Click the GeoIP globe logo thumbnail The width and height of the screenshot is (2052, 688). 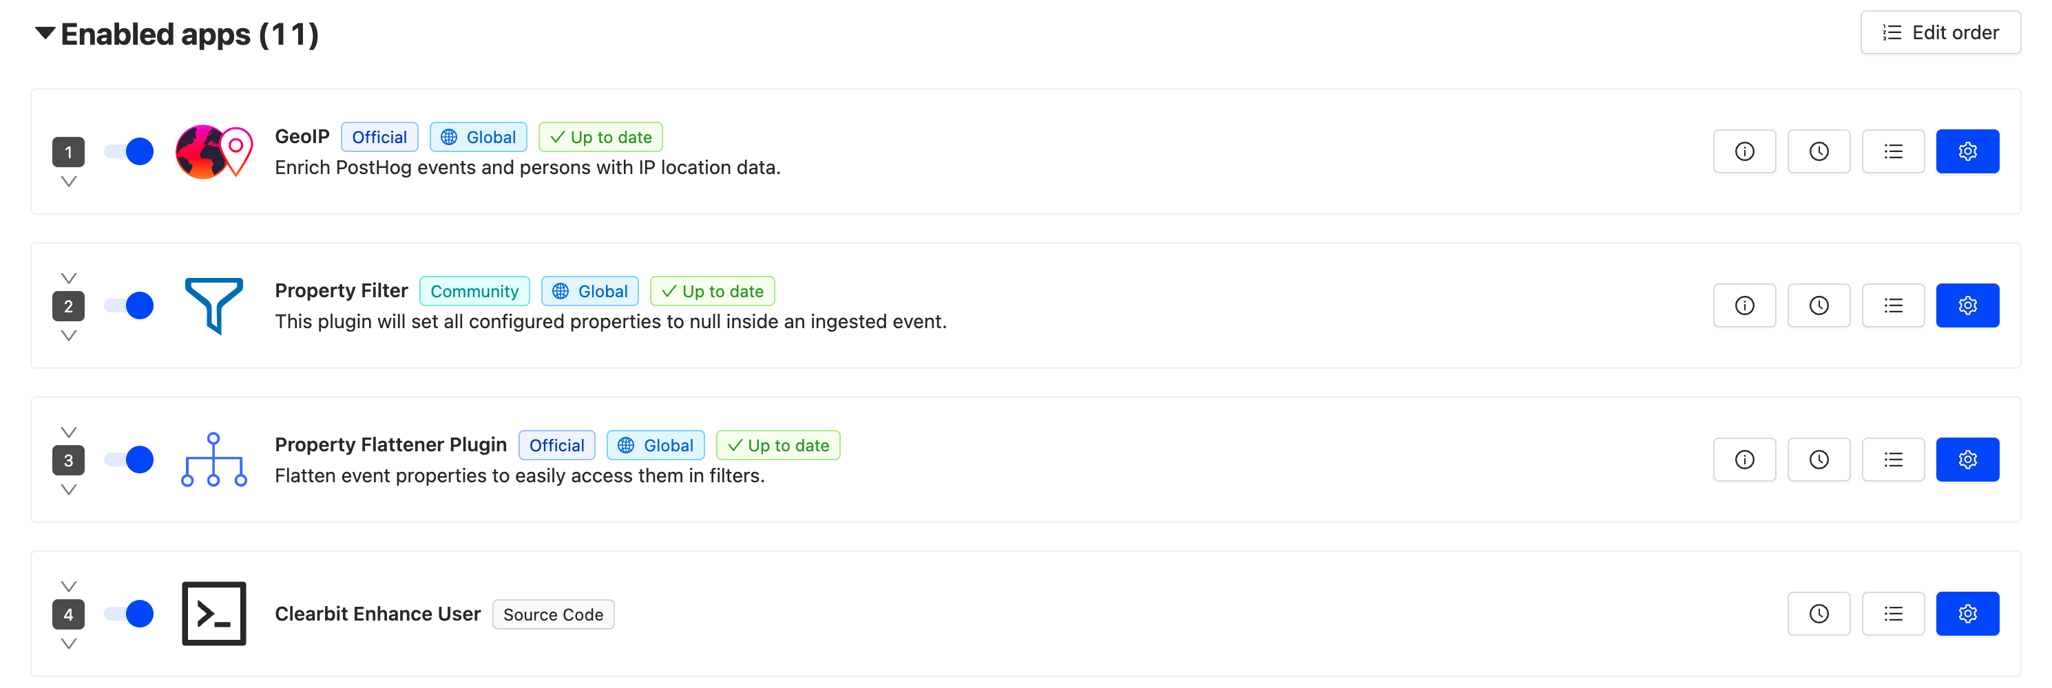click(213, 151)
